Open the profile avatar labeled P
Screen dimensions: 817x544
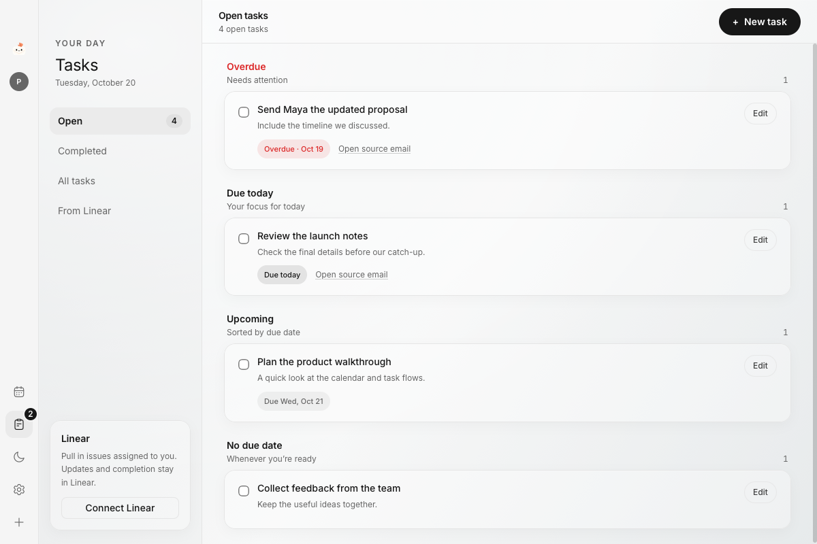click(19, 82)
